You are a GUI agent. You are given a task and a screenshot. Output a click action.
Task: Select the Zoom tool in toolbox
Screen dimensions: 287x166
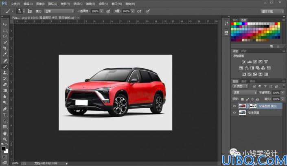[5, 139]
